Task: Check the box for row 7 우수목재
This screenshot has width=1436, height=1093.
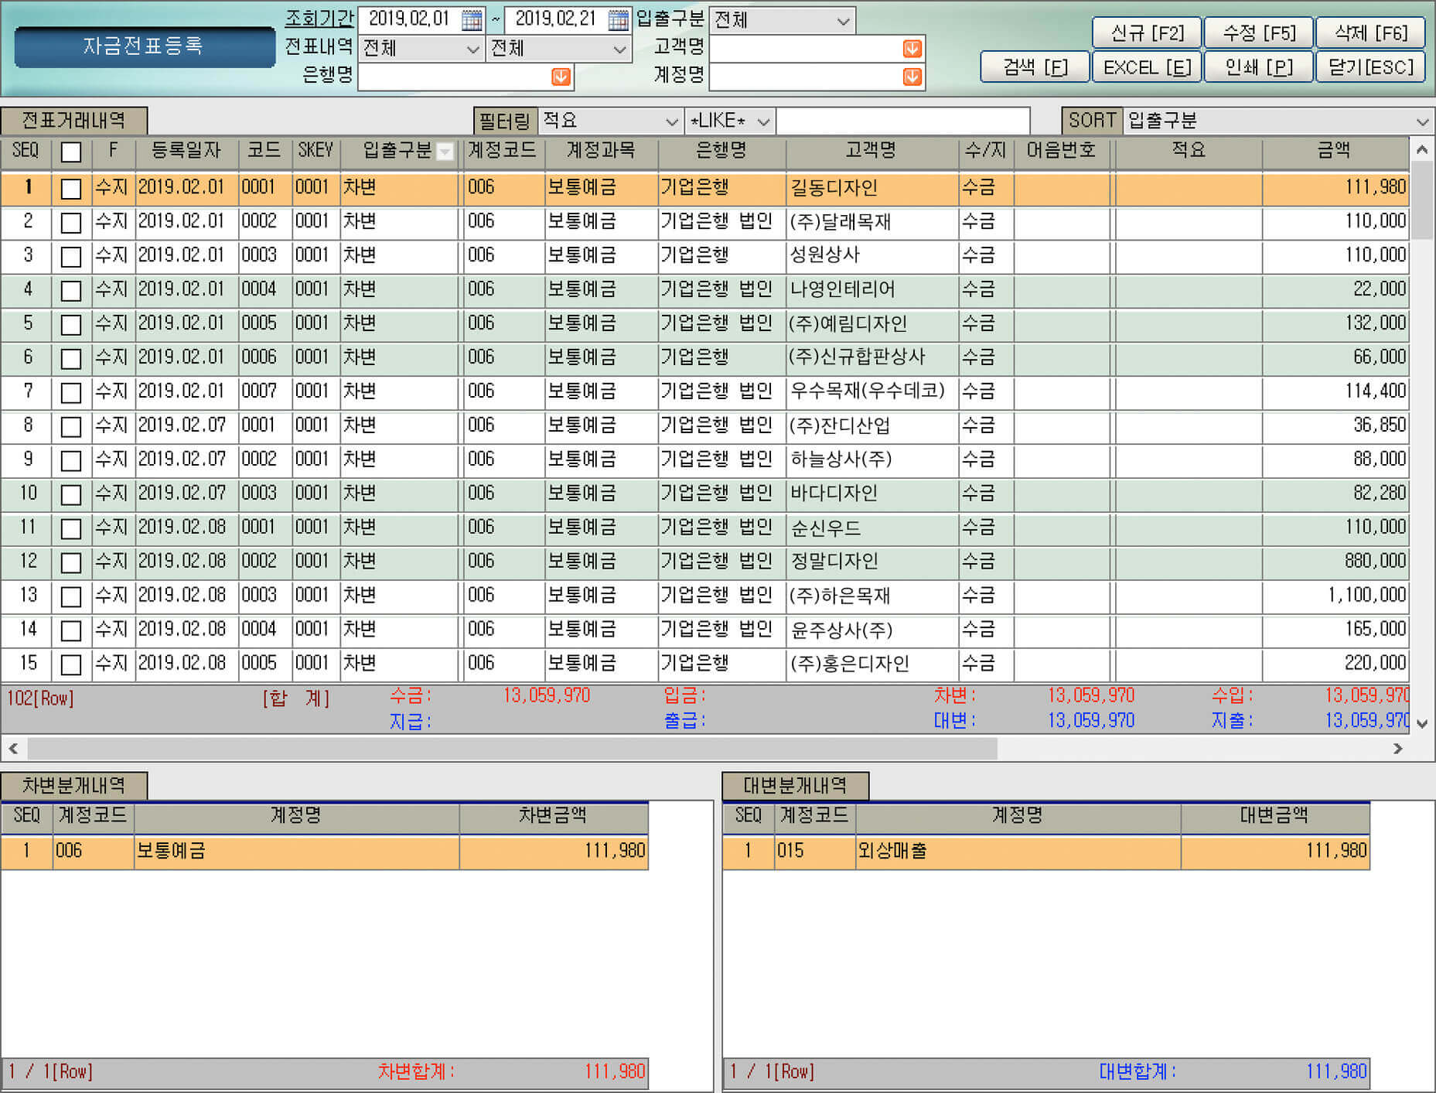Action: click(x=71, y=393)
